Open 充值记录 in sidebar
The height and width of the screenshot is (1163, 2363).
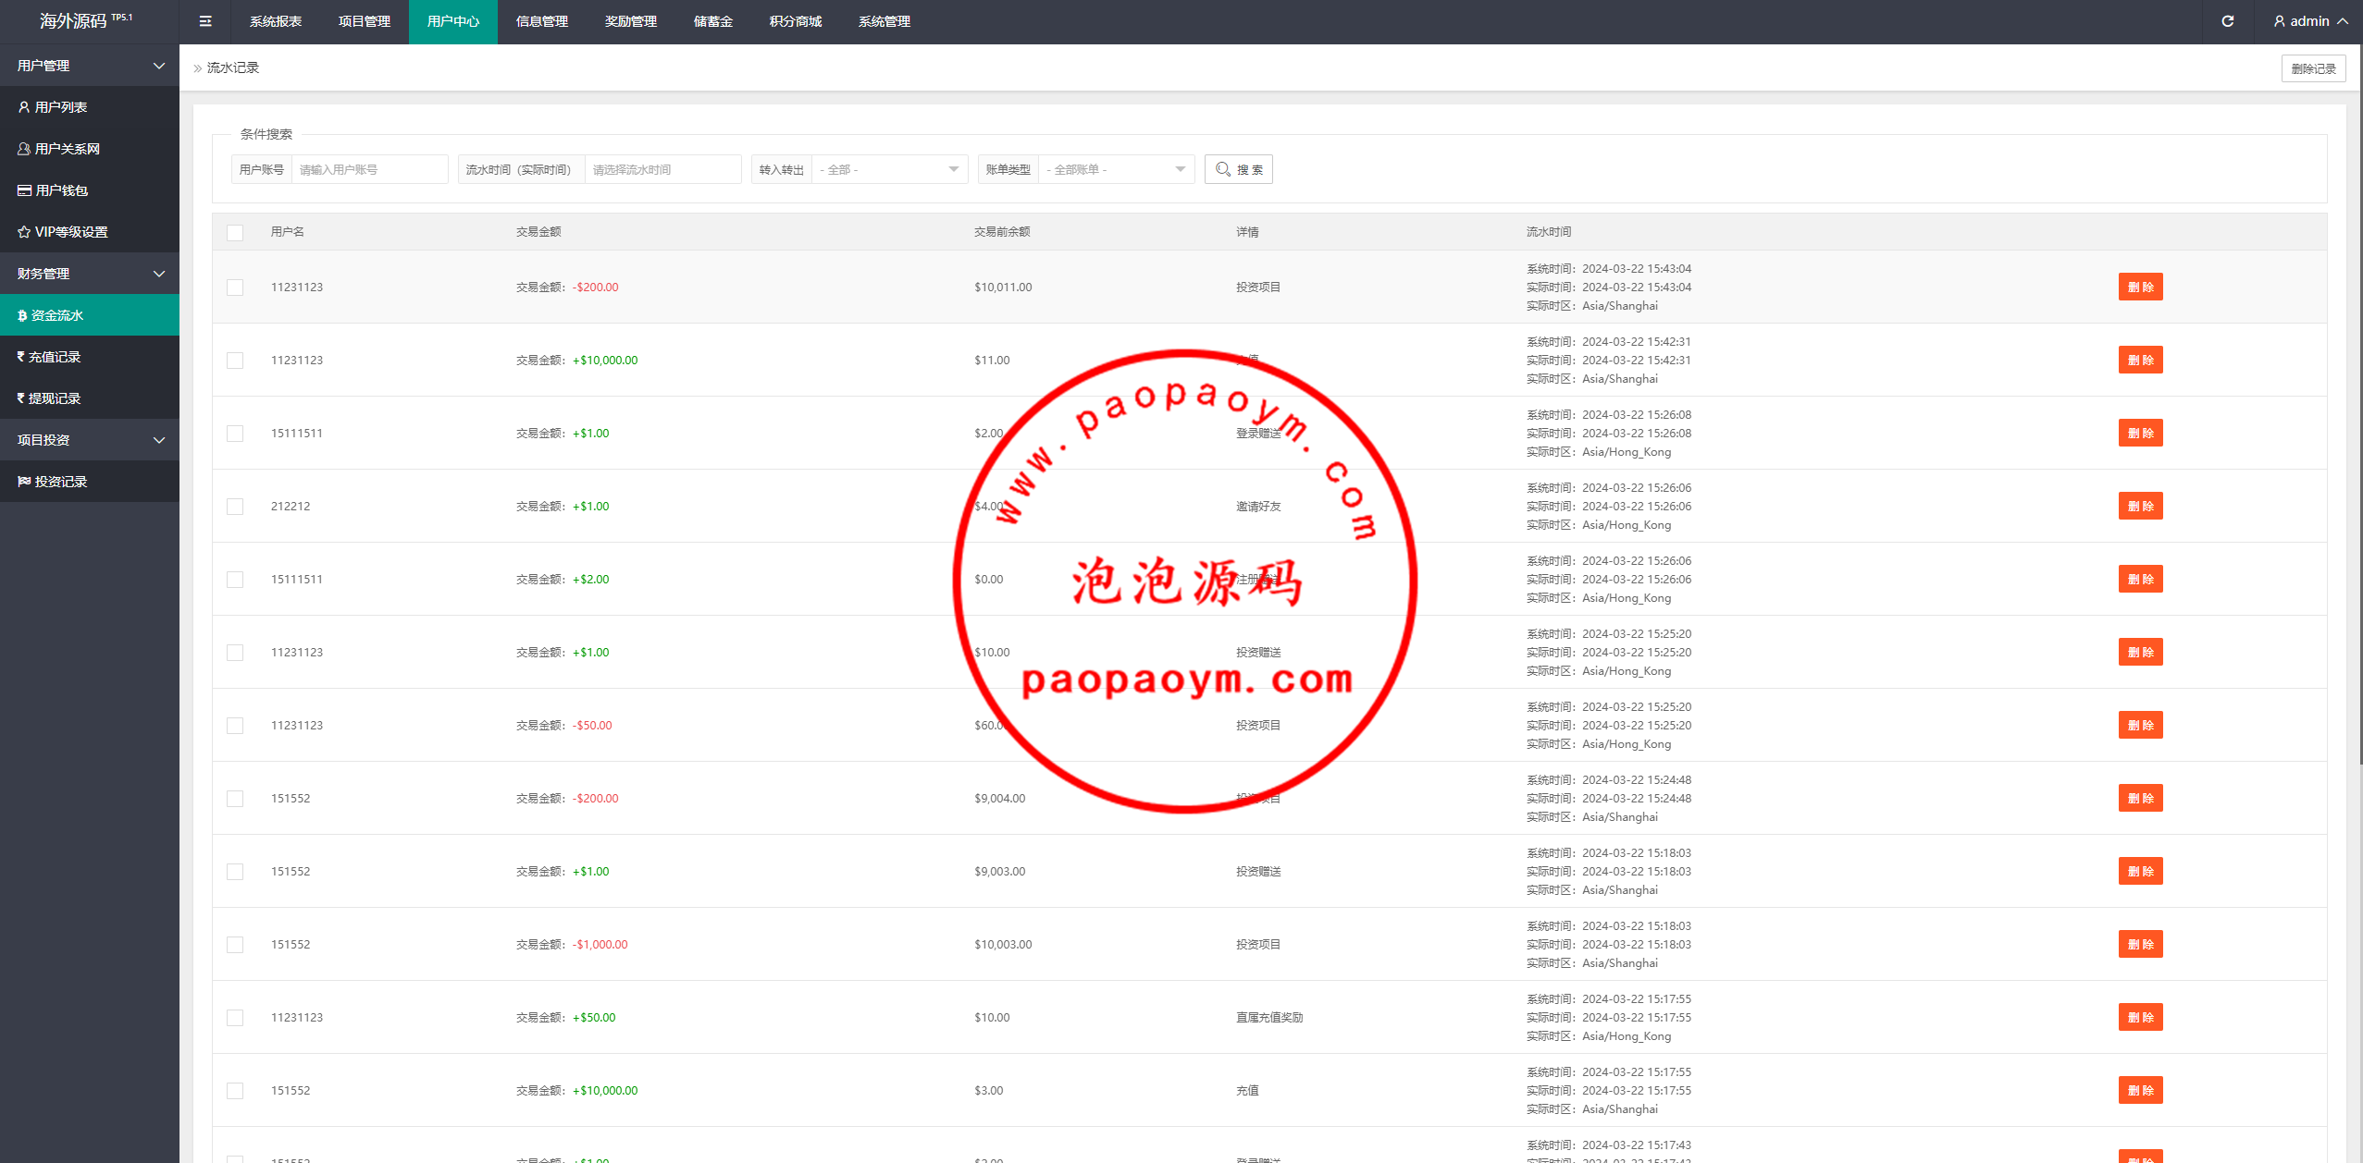tap(90, 357)
